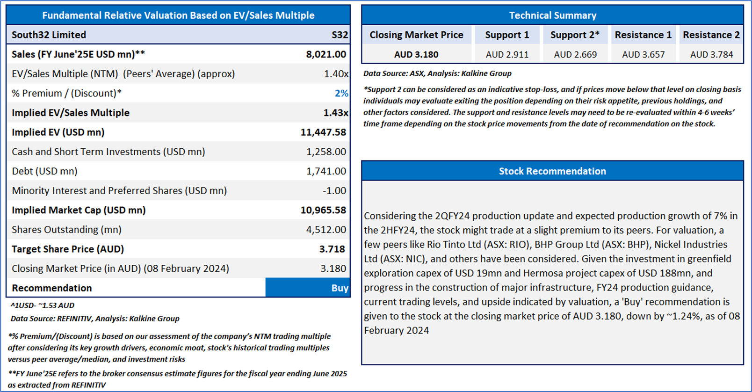Click the 'Implied EV (USD mn)' label
752x392 pixels.
[x=58, y=132]
